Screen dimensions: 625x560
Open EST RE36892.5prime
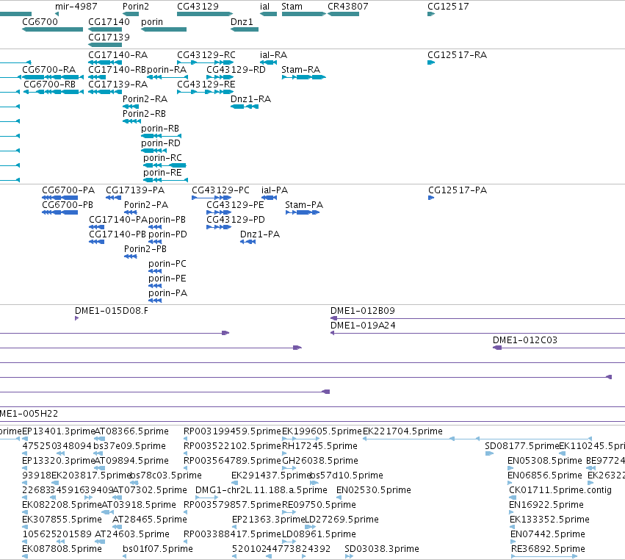[x=548, y=549]
